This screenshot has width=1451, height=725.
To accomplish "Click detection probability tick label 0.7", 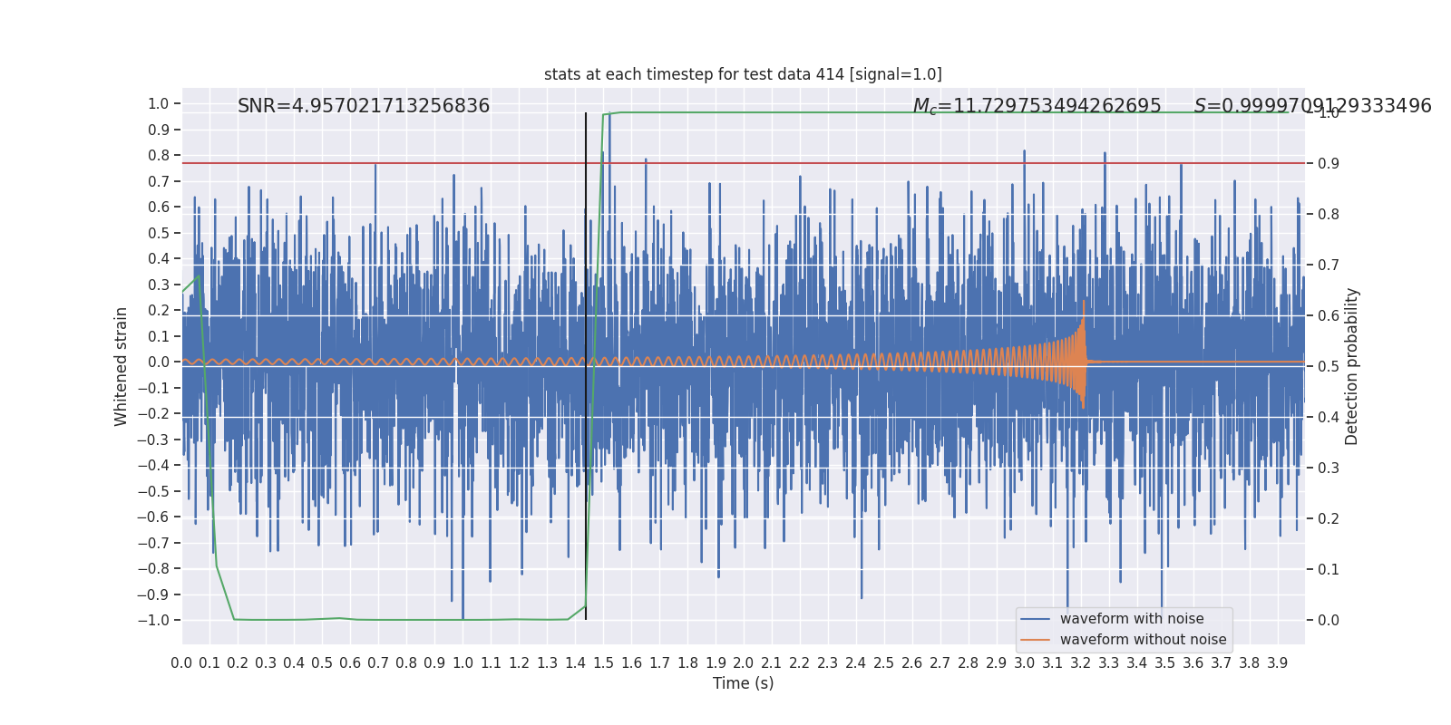I will 1329,266.
